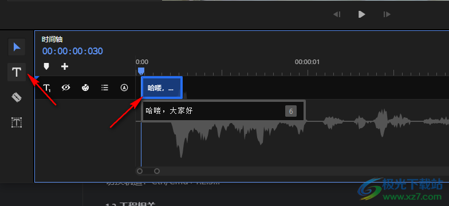The image size is (449, 206).
Task: Step forward one frame
Action: 387,14
